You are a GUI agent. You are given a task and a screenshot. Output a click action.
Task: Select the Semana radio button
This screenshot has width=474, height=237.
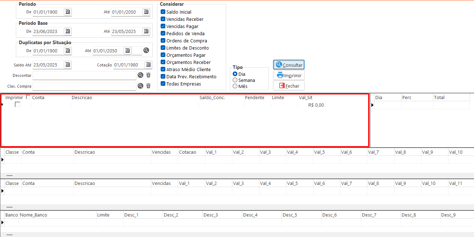coord(235,80)
